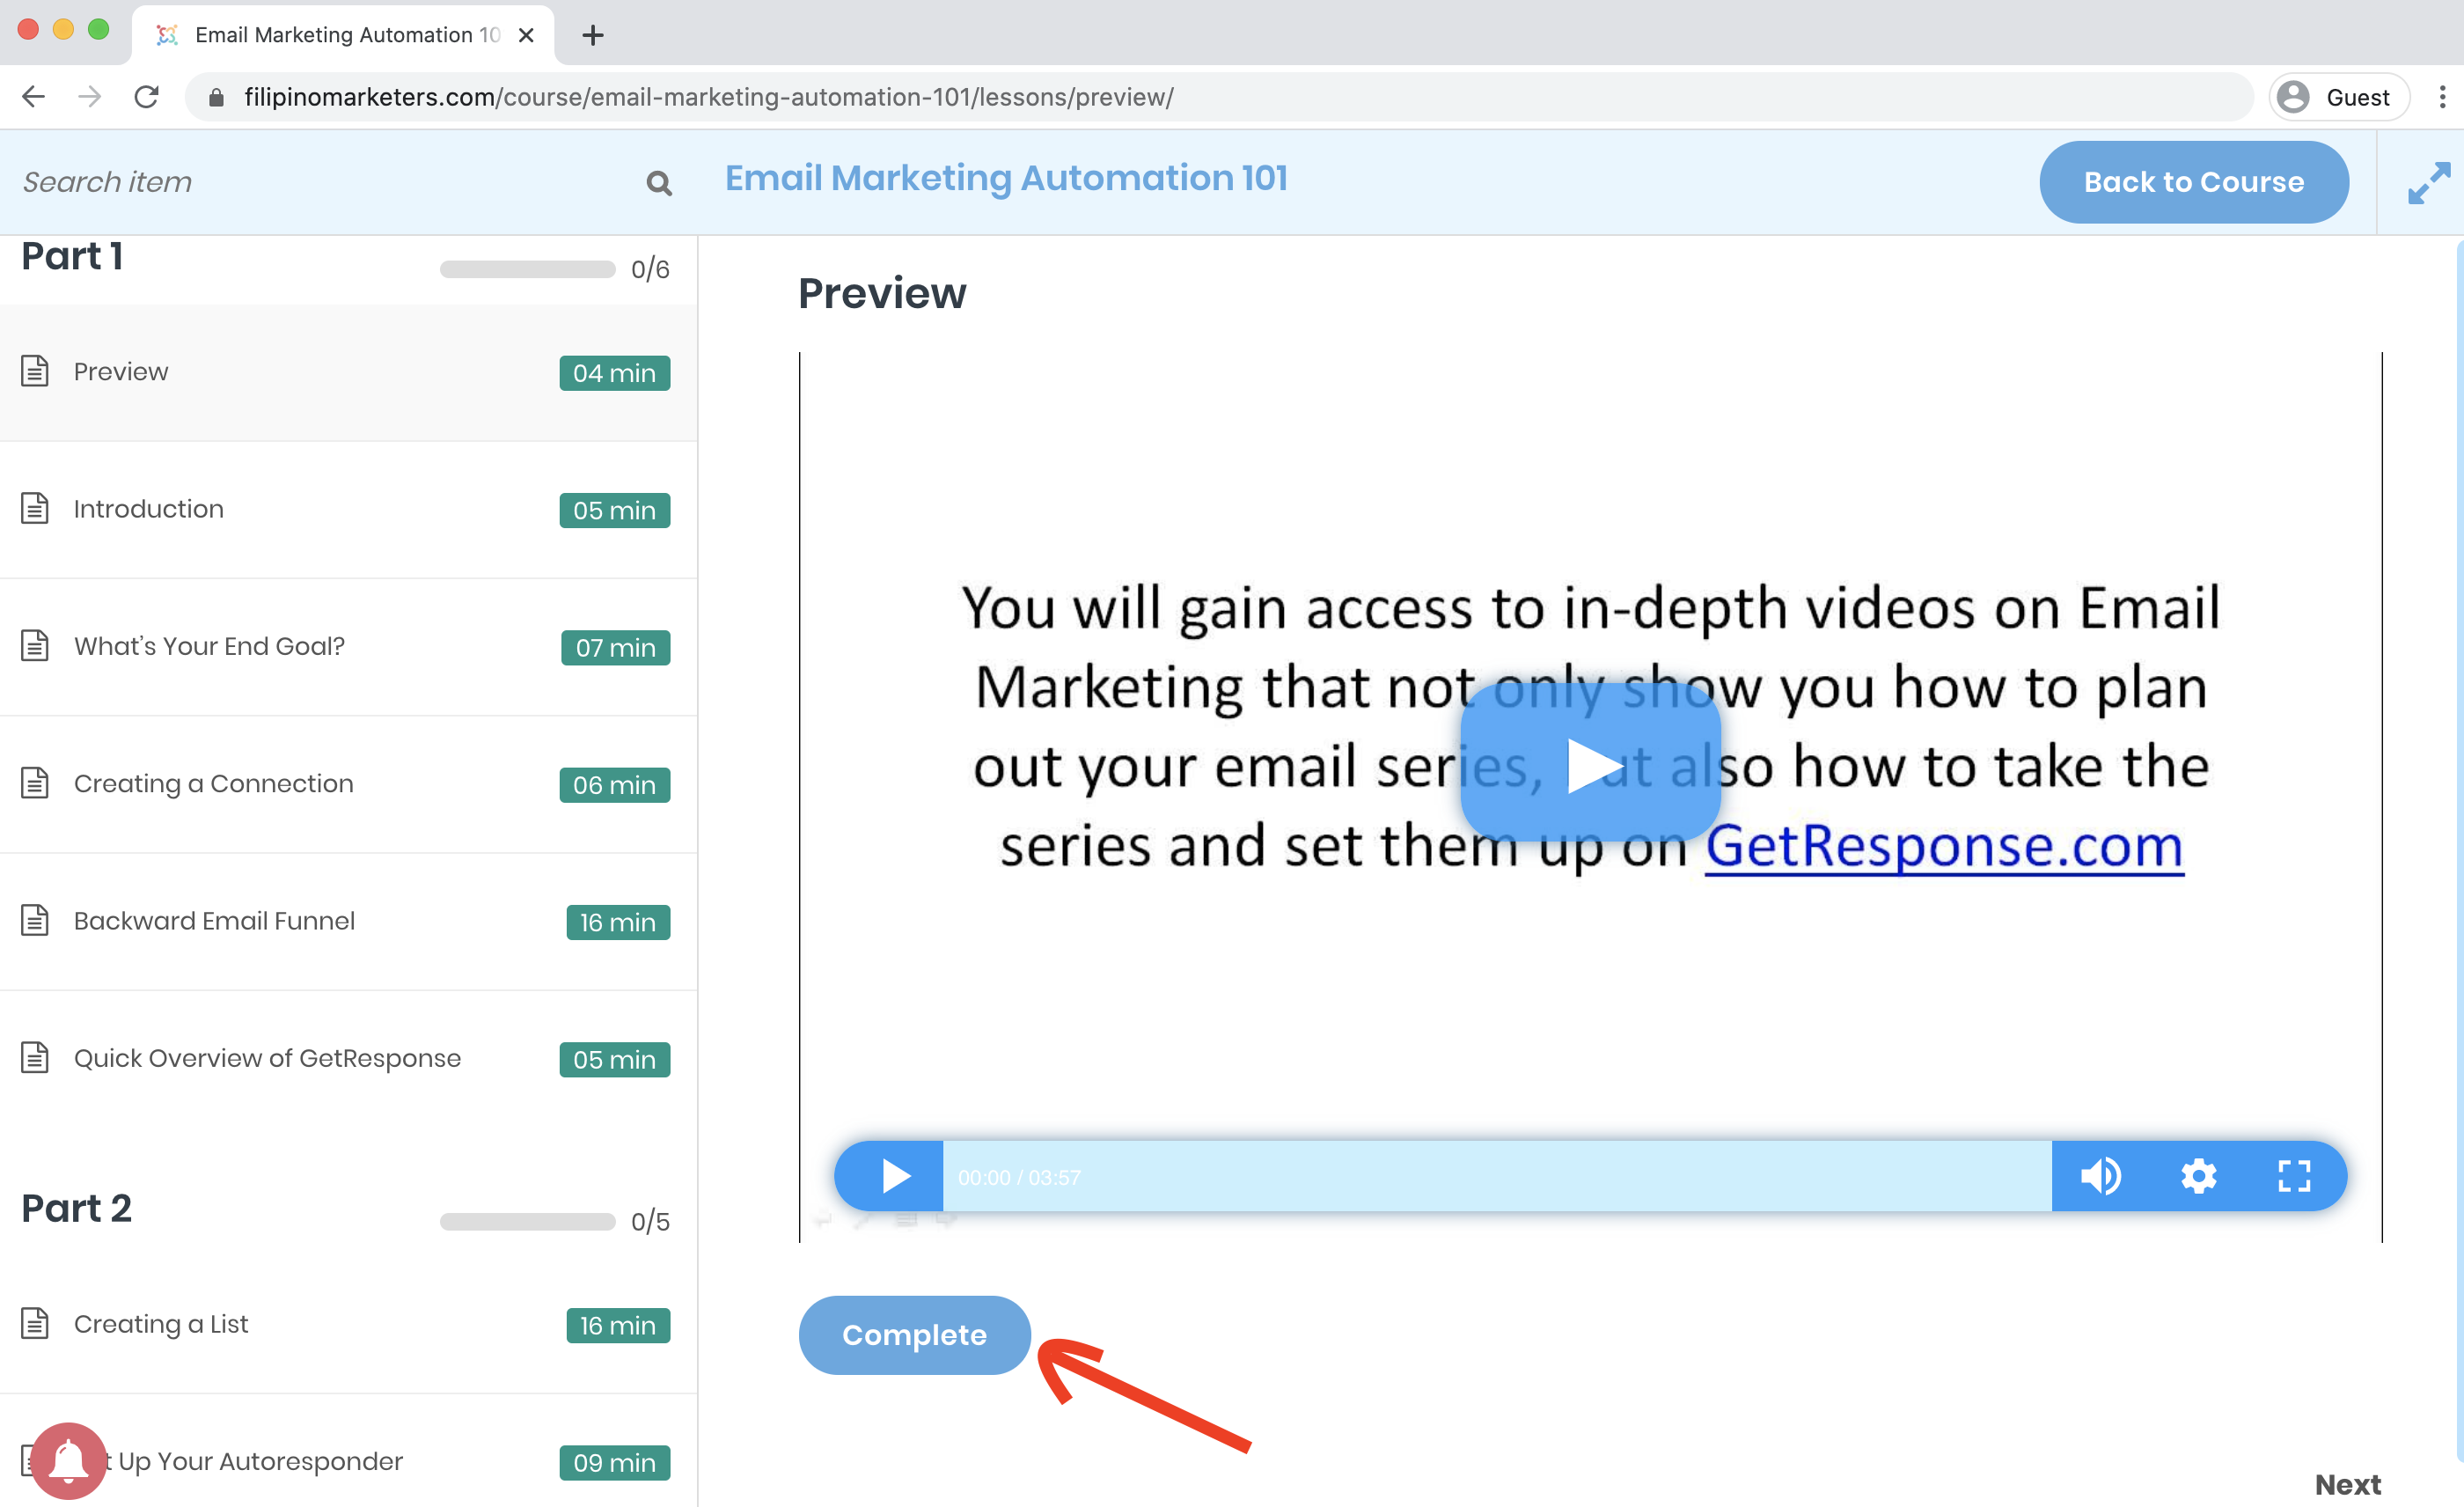Screen dimensions: 2464x1507
Task: Click the 0/6 progress count
Action: click(650, 269)
